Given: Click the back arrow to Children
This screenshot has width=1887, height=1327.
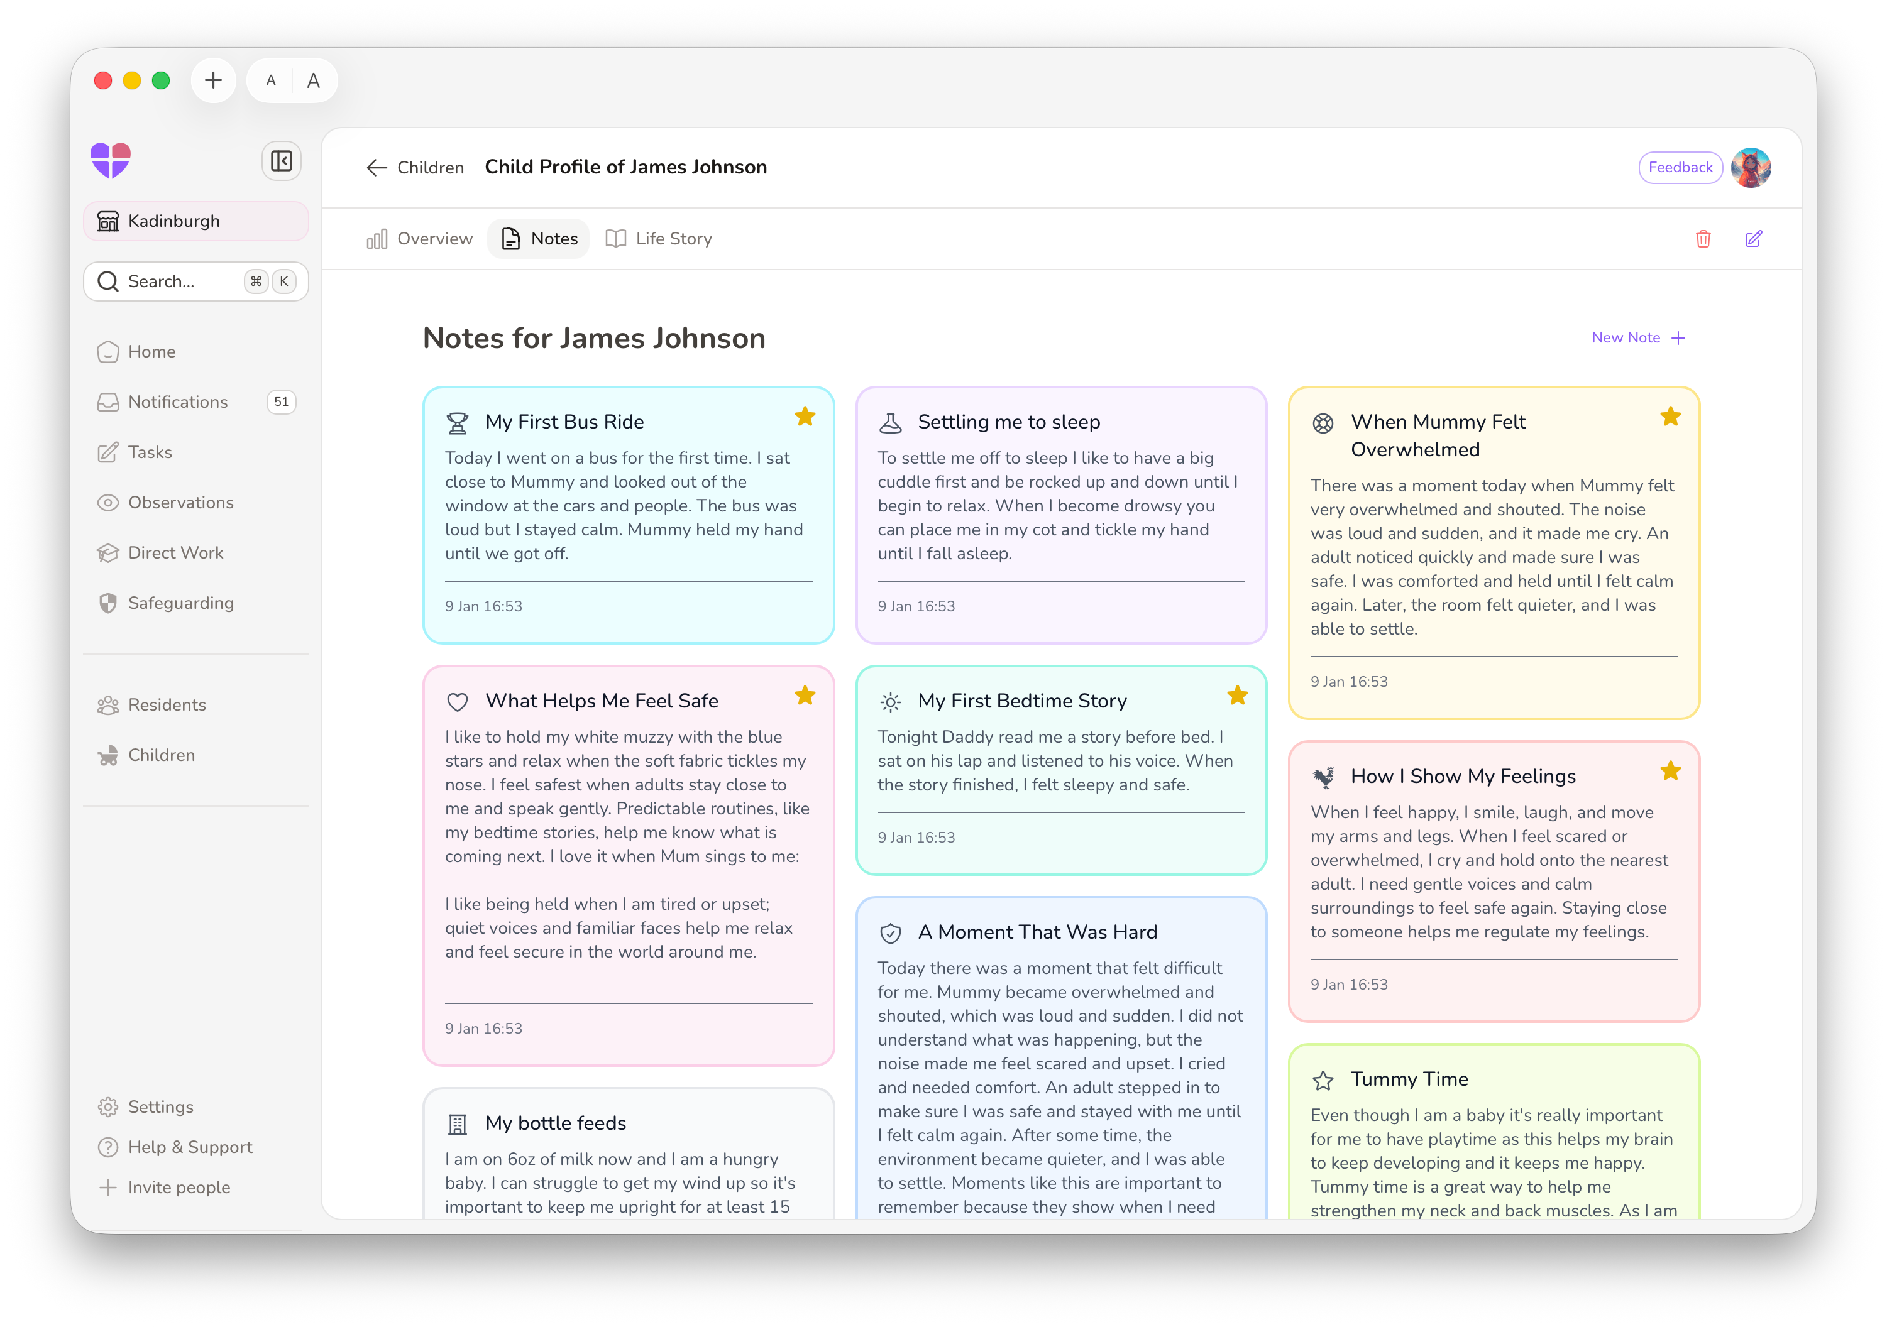Looking at the screenshot, I should pyautogui.click(x=377, y=168).
